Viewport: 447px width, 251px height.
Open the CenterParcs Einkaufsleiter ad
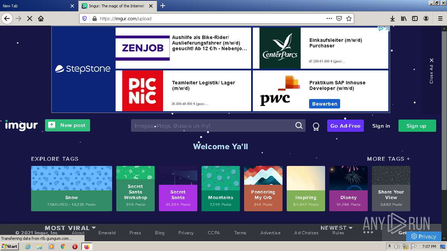(x=321, y=48)
